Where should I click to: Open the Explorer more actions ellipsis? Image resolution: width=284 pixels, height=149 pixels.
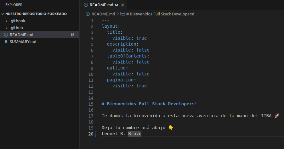(72, 5)
